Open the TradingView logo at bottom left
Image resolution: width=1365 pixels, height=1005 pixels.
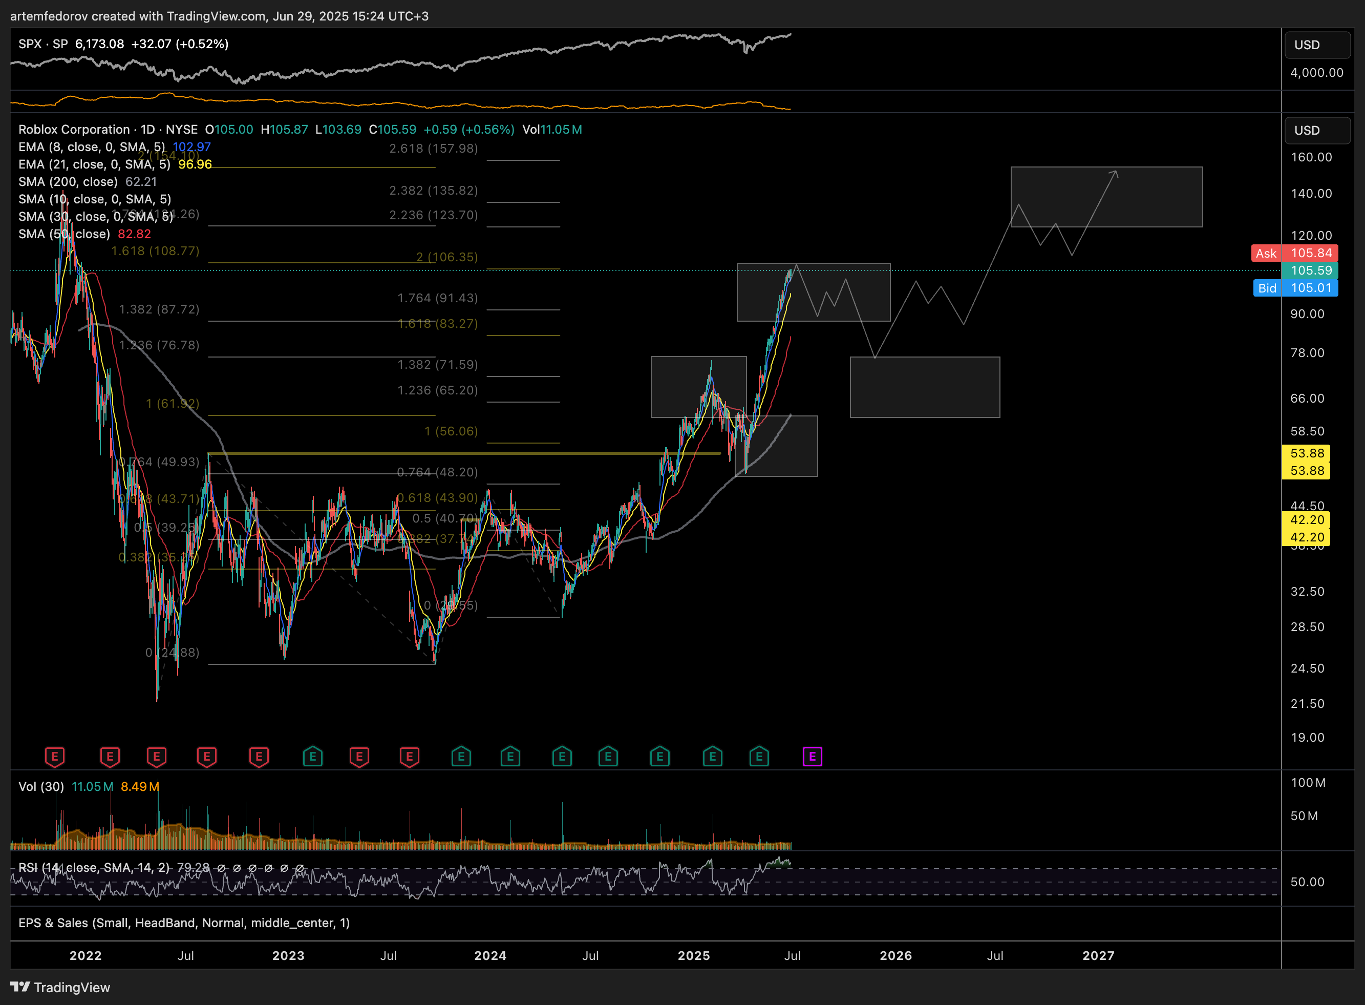point(60,988)
